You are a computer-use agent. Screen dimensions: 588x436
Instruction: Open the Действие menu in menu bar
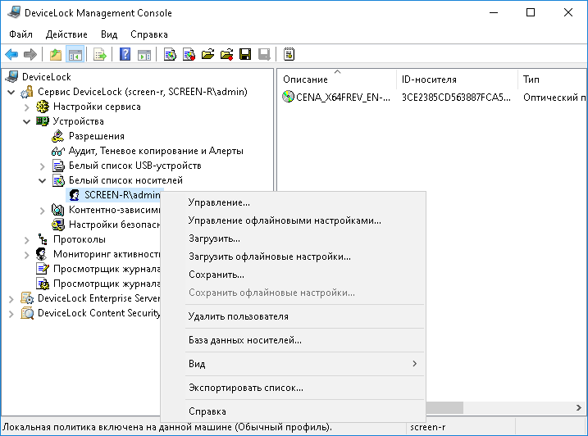(66, 34)
